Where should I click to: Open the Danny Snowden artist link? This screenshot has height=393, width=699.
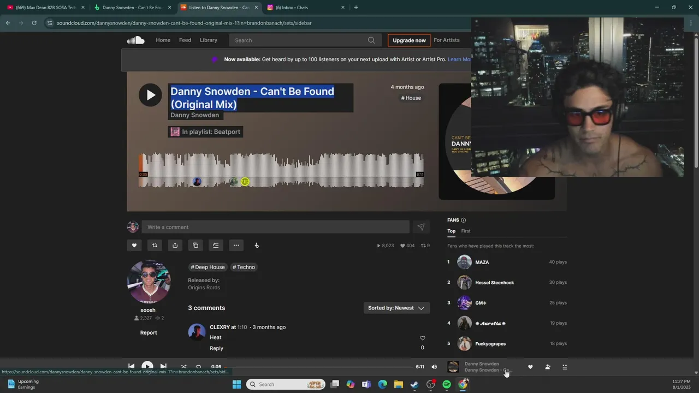[x=195, y=115]
